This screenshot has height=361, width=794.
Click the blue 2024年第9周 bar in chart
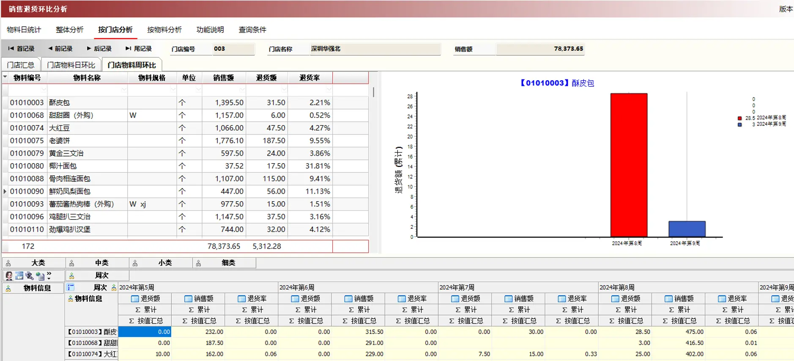click(687, 229)
